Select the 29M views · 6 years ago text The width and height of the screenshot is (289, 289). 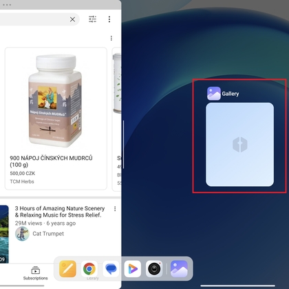[x=45, y=223]
